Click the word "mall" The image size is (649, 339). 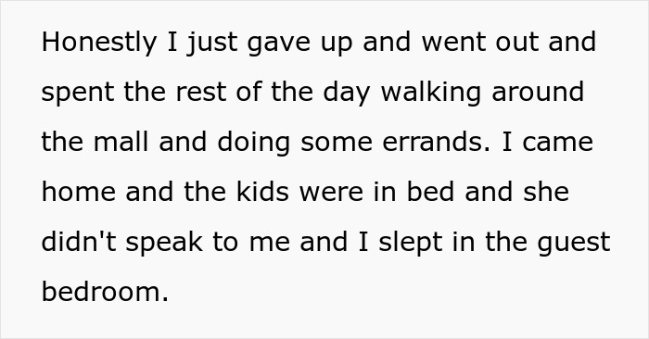click(x=121, y=142)
